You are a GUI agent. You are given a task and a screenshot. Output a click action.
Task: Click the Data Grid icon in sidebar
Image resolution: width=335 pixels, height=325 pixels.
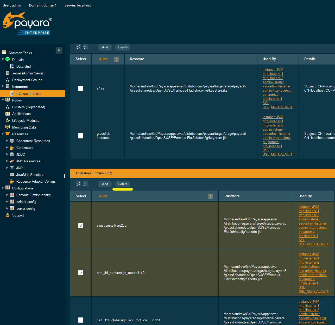(x=12, y=66)
